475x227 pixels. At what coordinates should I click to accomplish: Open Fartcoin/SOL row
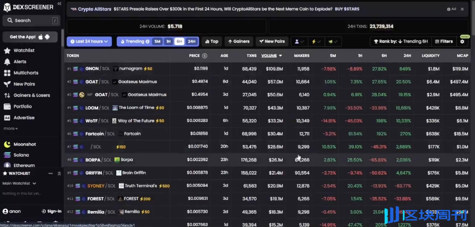point(267,134)
